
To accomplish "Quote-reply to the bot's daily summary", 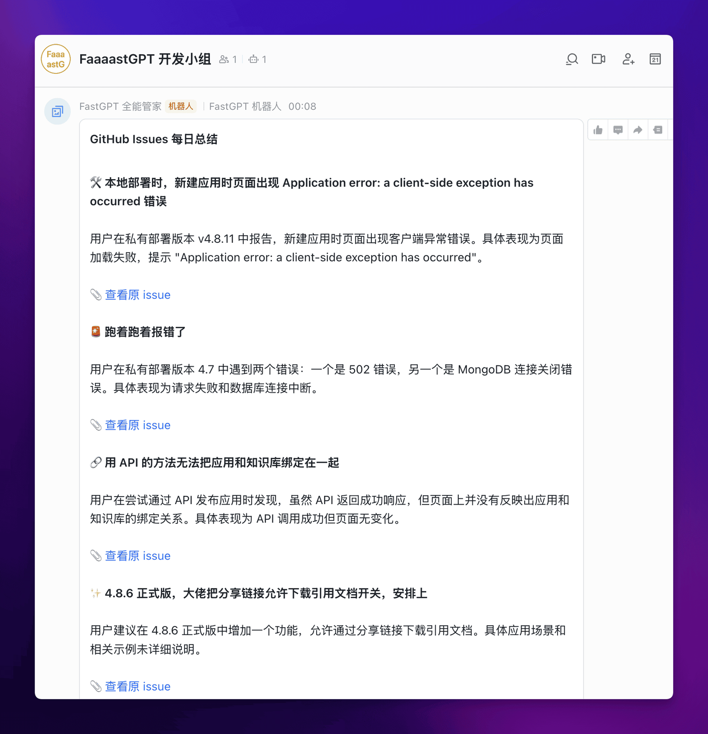I will [x=658, y=129].
